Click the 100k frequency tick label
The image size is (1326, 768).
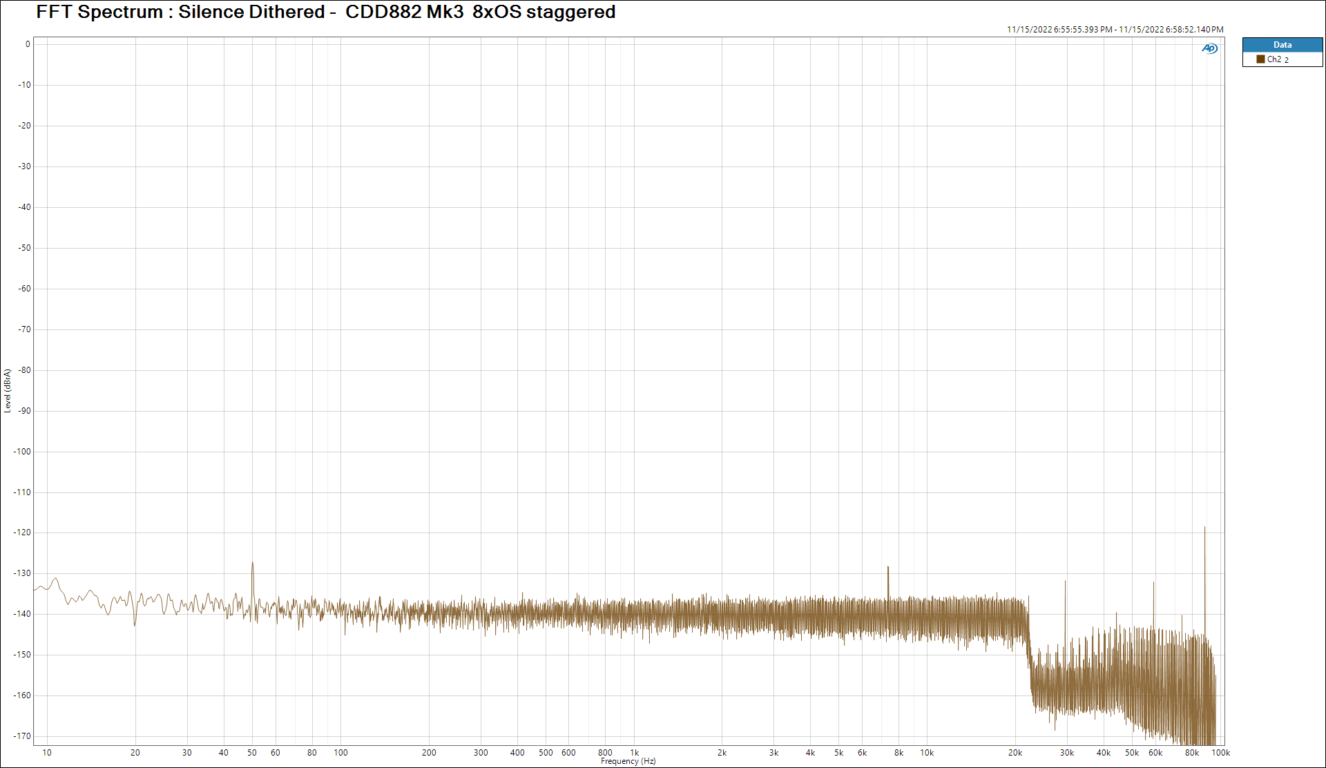pyautogui.click(x=1220, y=753)
